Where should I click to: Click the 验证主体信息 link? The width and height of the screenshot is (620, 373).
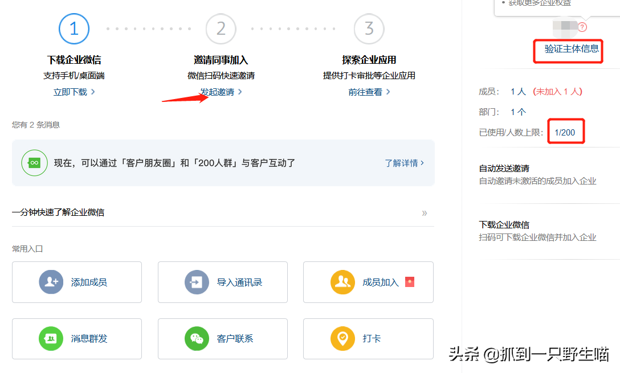pyautogui.click(x=572, y=49)
